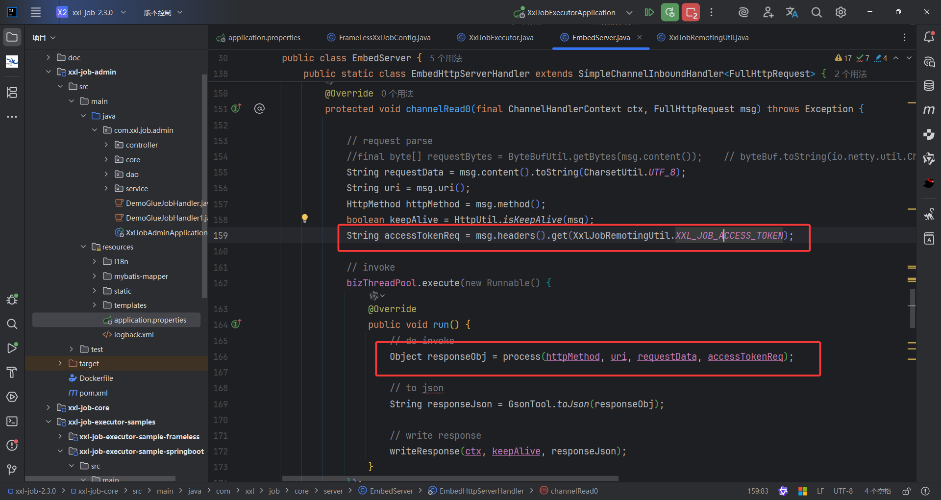Open the Project tool window icon
The width and height of the screenshot is (941, 500).
pyautogui.click(x=12, y=37)
